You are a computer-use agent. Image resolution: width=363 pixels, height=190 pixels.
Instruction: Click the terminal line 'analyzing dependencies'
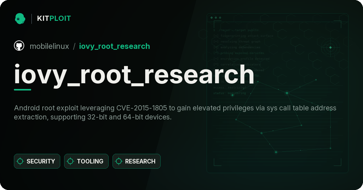(237, 47)
